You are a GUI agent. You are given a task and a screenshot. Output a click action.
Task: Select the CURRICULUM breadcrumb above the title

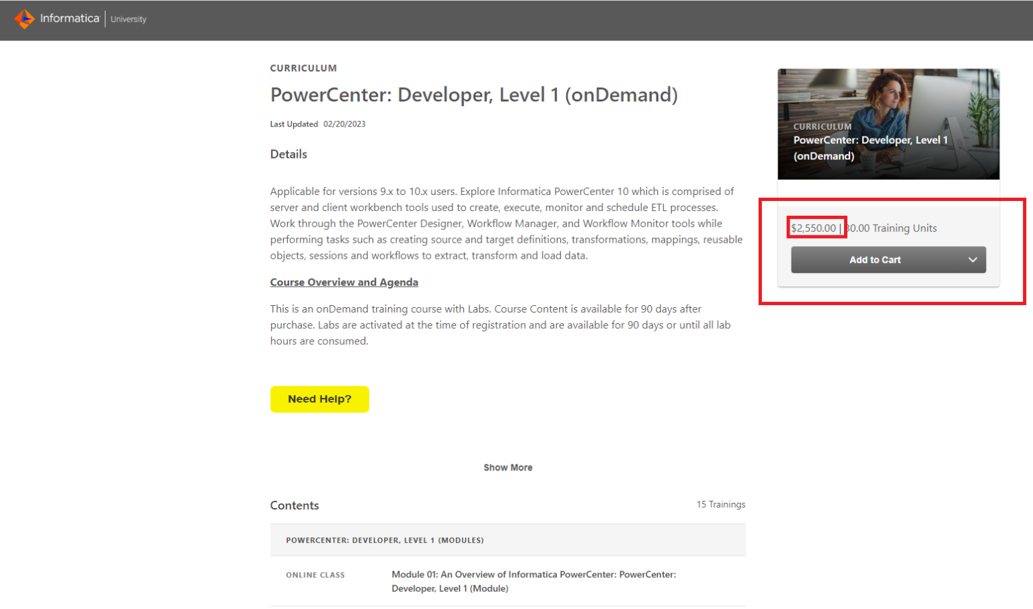pos(303,68)
